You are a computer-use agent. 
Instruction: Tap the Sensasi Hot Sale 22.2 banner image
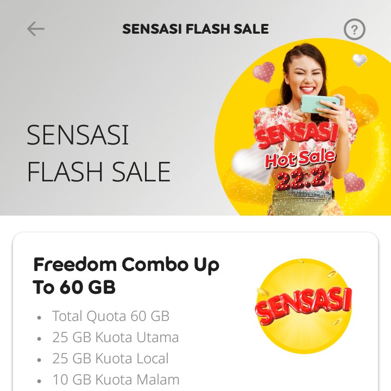tap(302, 127)
